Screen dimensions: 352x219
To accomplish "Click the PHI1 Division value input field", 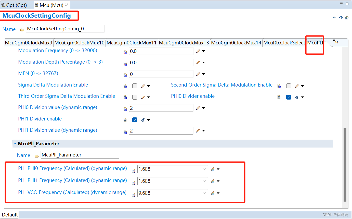I will pos(161,131).
